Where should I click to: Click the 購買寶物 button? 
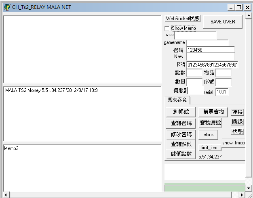click(213, 112)
